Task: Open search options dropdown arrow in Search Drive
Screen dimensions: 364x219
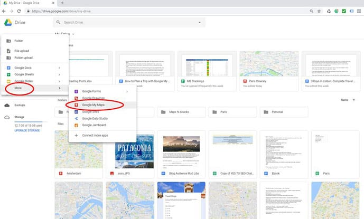Action: tap(199, 23)
